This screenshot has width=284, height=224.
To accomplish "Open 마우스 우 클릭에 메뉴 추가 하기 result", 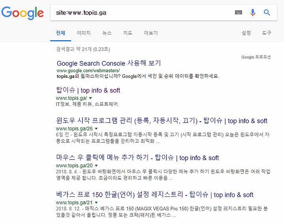I will point(138,158).
